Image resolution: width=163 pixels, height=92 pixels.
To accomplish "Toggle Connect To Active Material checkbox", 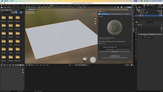I will pos(115,47).
